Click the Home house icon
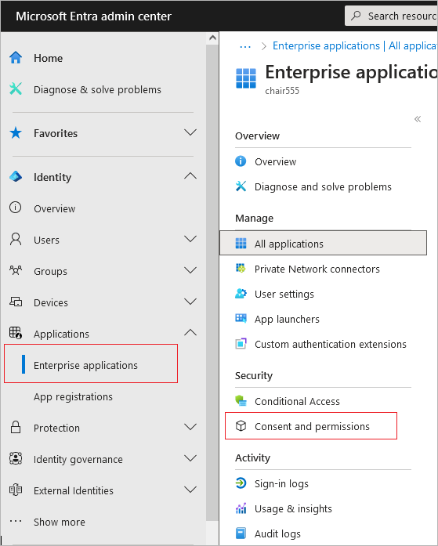The height and width of the screenshot is (546, 438). 16,58
